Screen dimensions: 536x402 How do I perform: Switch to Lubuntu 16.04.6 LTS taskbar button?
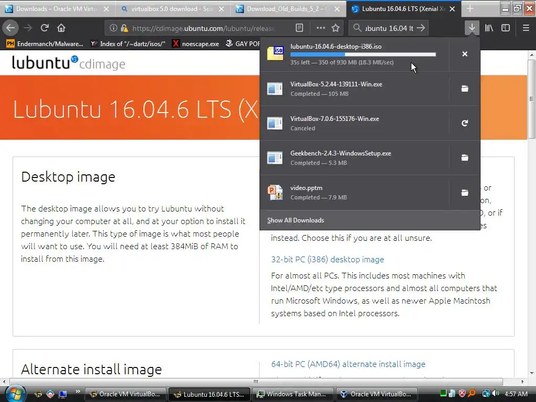(x=209, y=394)
